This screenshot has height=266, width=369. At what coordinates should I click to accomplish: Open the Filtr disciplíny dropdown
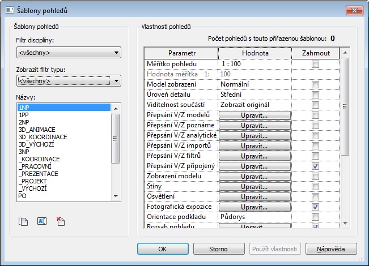point(69,53)
